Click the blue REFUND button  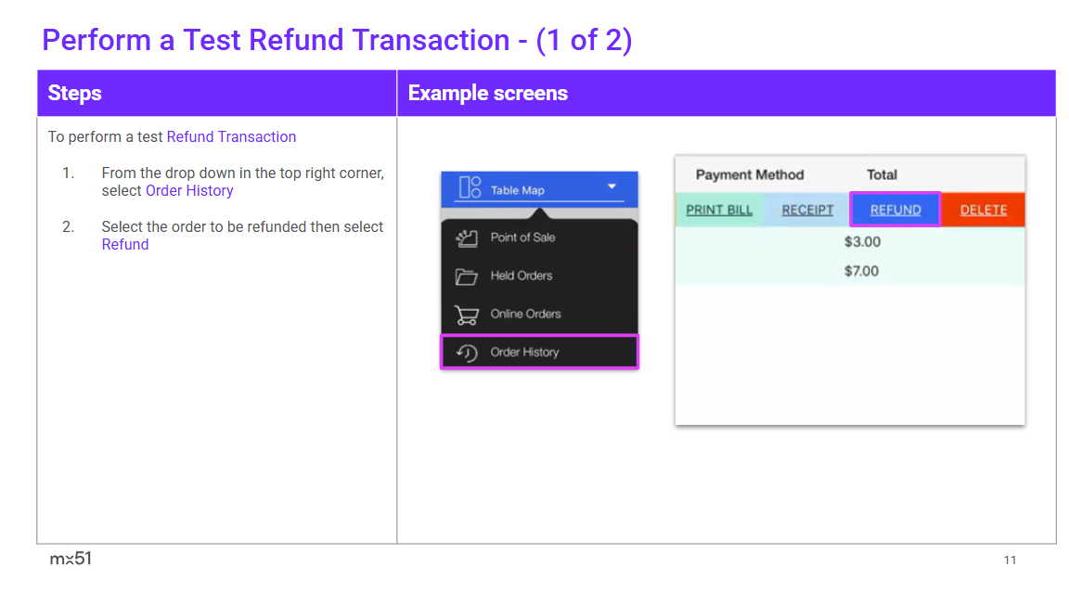point(895,210)
